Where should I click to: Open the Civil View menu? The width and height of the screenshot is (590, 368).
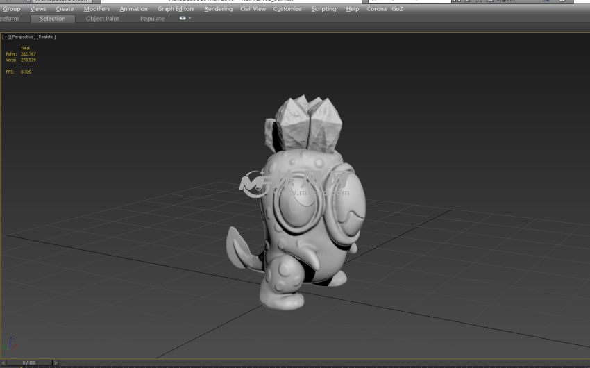coord(253,9)
